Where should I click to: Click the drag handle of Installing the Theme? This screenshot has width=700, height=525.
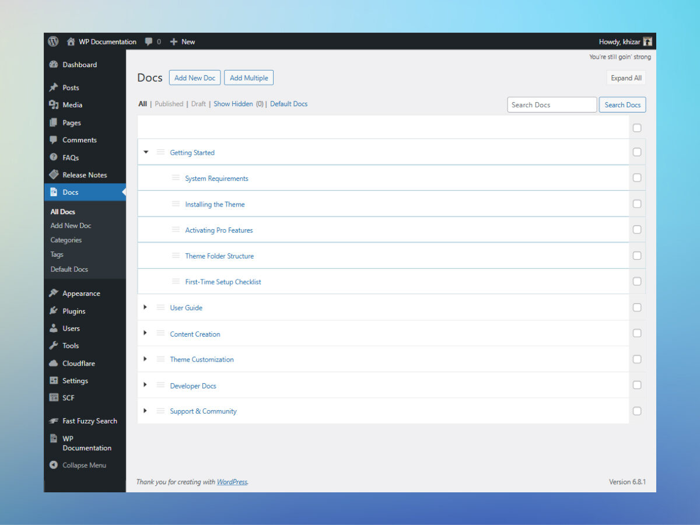pos(176,204)
